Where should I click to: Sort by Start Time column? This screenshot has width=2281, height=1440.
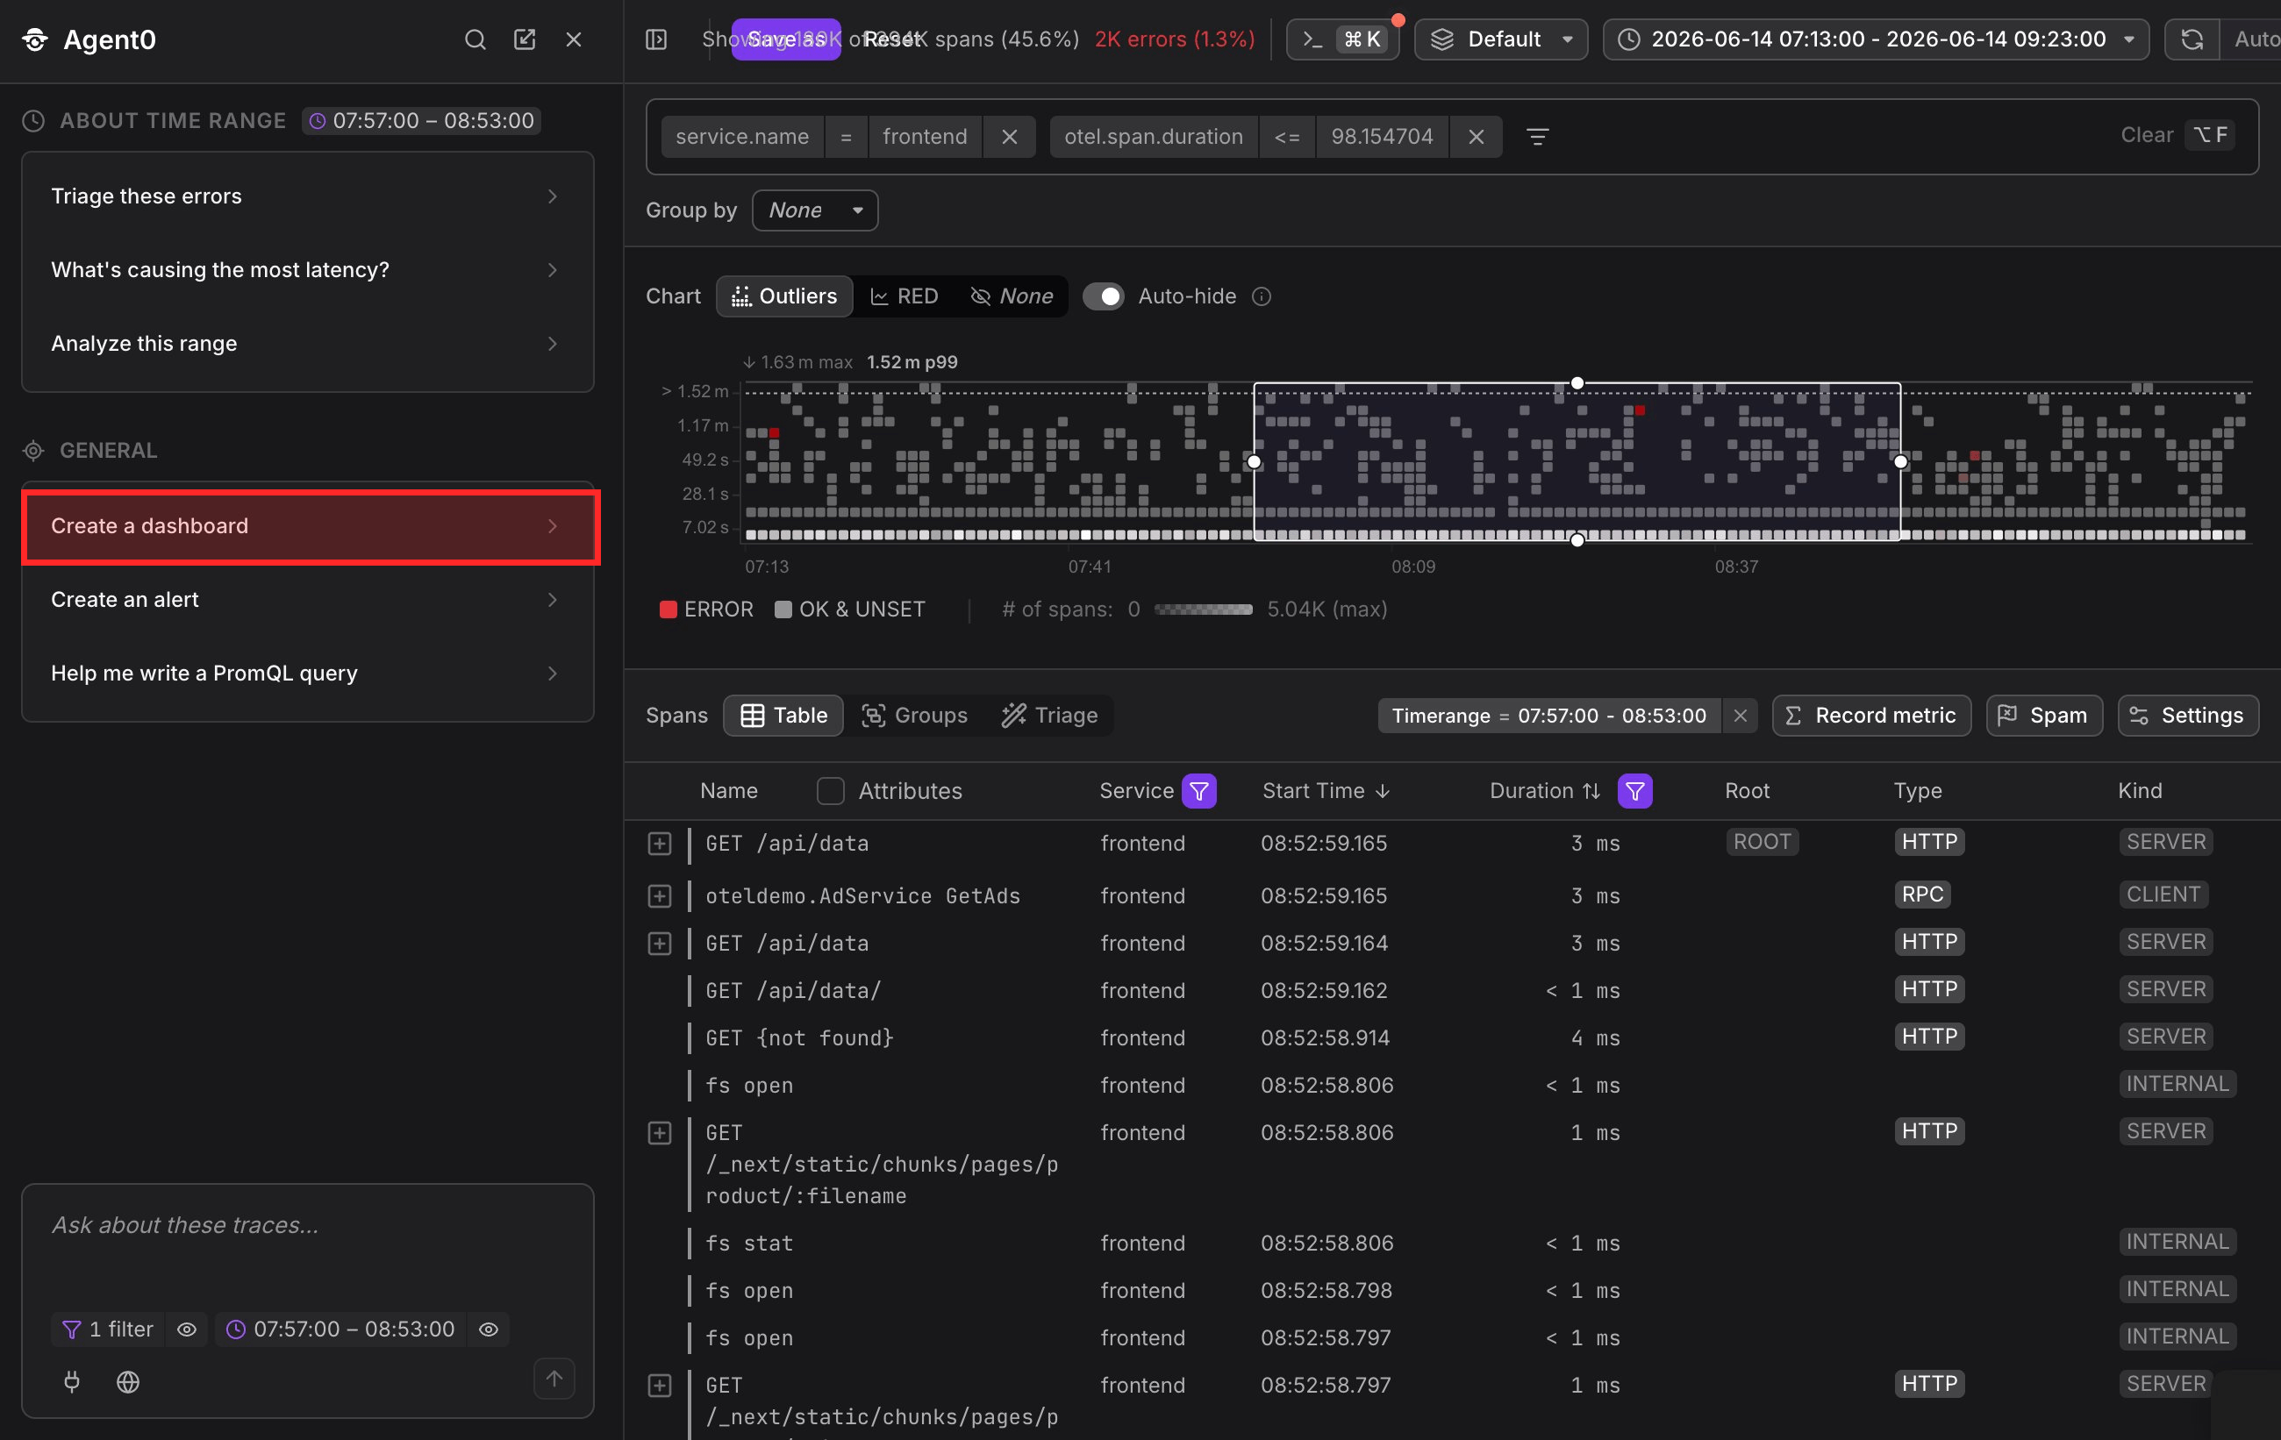pyautogui.click(x=1326, y=790)
